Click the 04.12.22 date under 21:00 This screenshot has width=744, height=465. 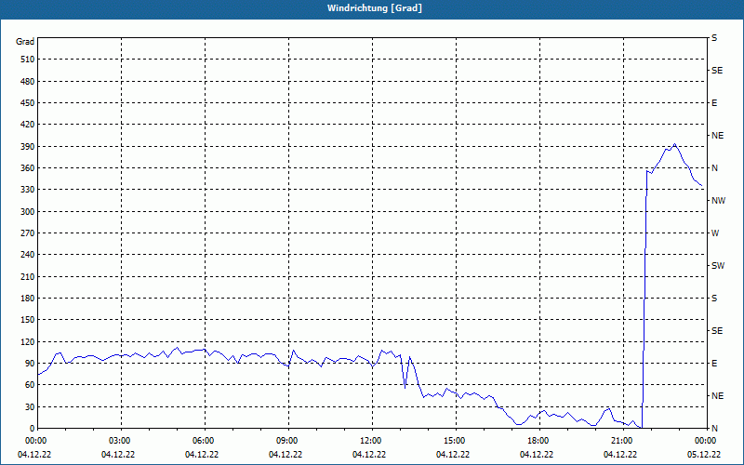point(620,455)
